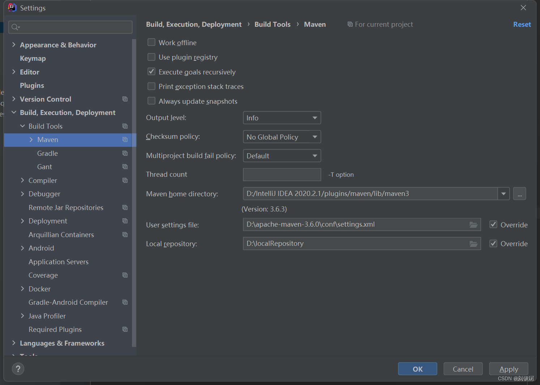Collapse the Build Tools node
The image size is (540, 385).
click(x=22, y=126)
